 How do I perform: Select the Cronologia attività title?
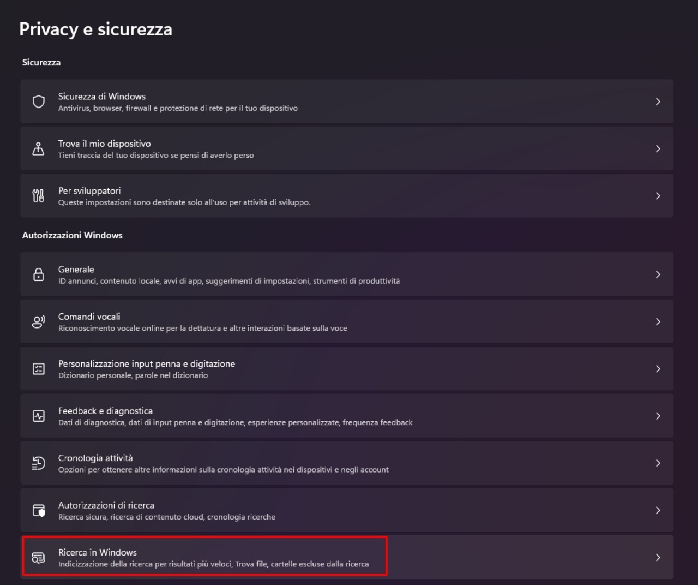[x=95, y=458]
